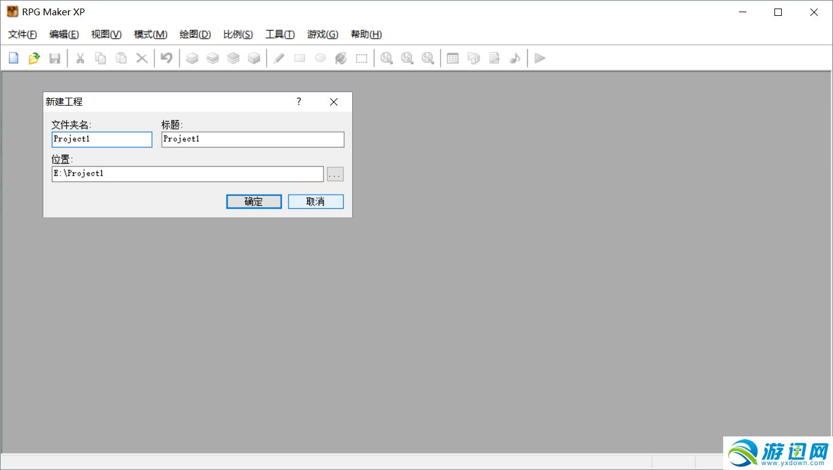Switch to map Layer 3 icon
Image resolution: width=833 pixels, height=470 pixels.
tap(234, 58)
